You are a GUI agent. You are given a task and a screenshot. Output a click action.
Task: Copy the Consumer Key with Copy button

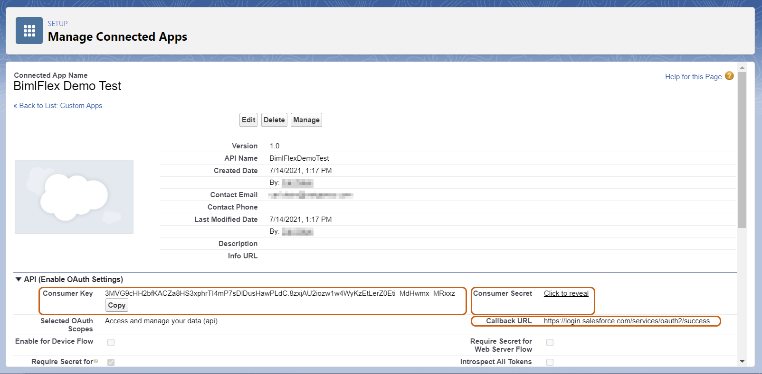(117, 305)
